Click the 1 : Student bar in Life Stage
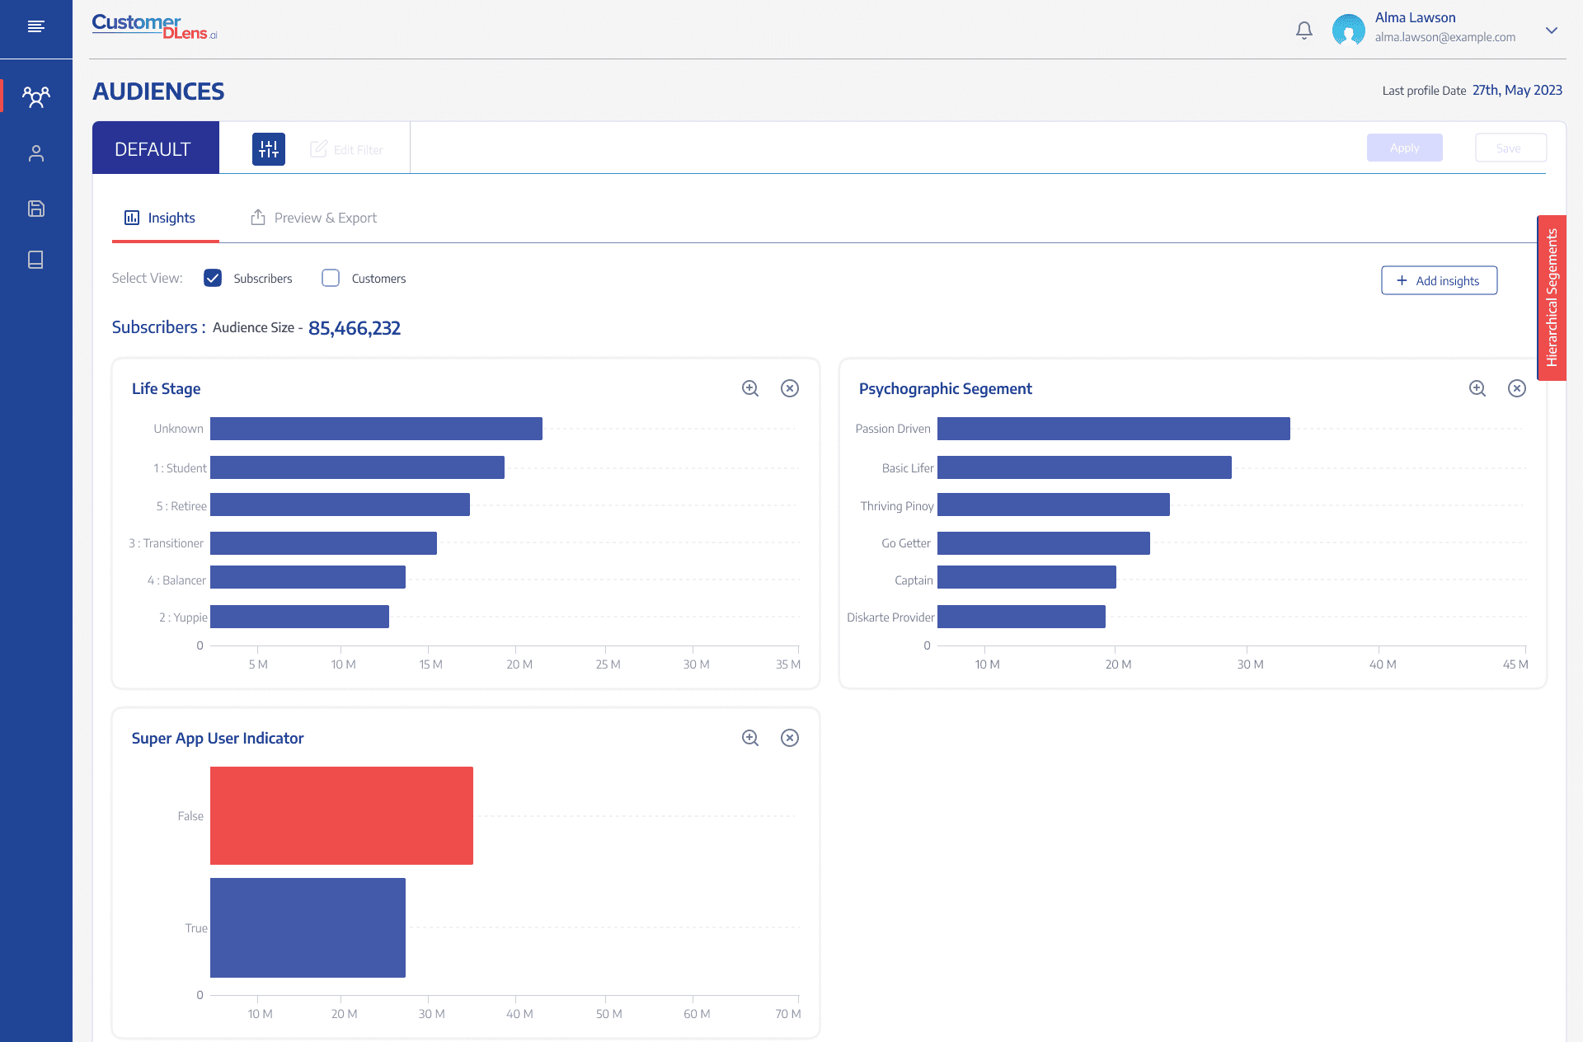 point(357,467)
